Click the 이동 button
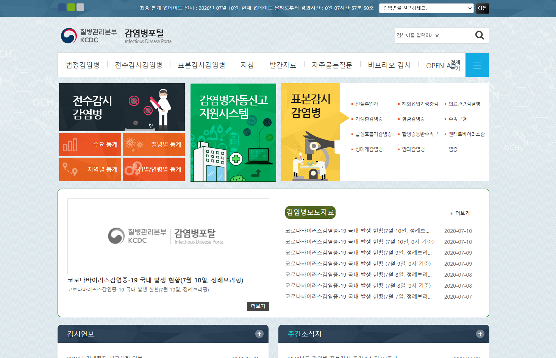The image size is (556, 358). point(482,8)
